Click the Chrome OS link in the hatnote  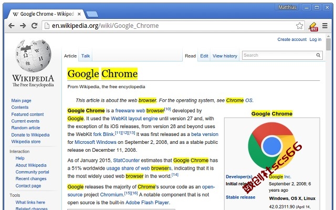tap(239, 100)
